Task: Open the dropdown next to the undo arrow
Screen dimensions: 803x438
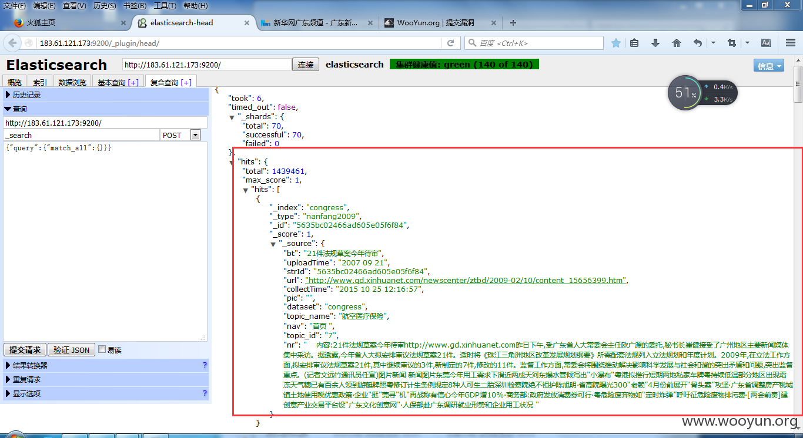Action: coord(713,43)
